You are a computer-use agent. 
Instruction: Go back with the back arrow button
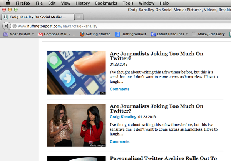pyautogui.click(x=7, y=26)
